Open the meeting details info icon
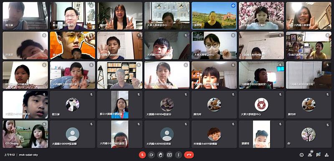334x161 pixels. point(301,155)
